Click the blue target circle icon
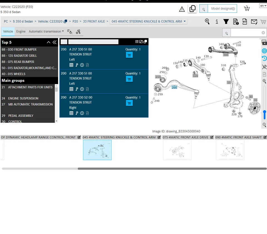 [264, 51]
